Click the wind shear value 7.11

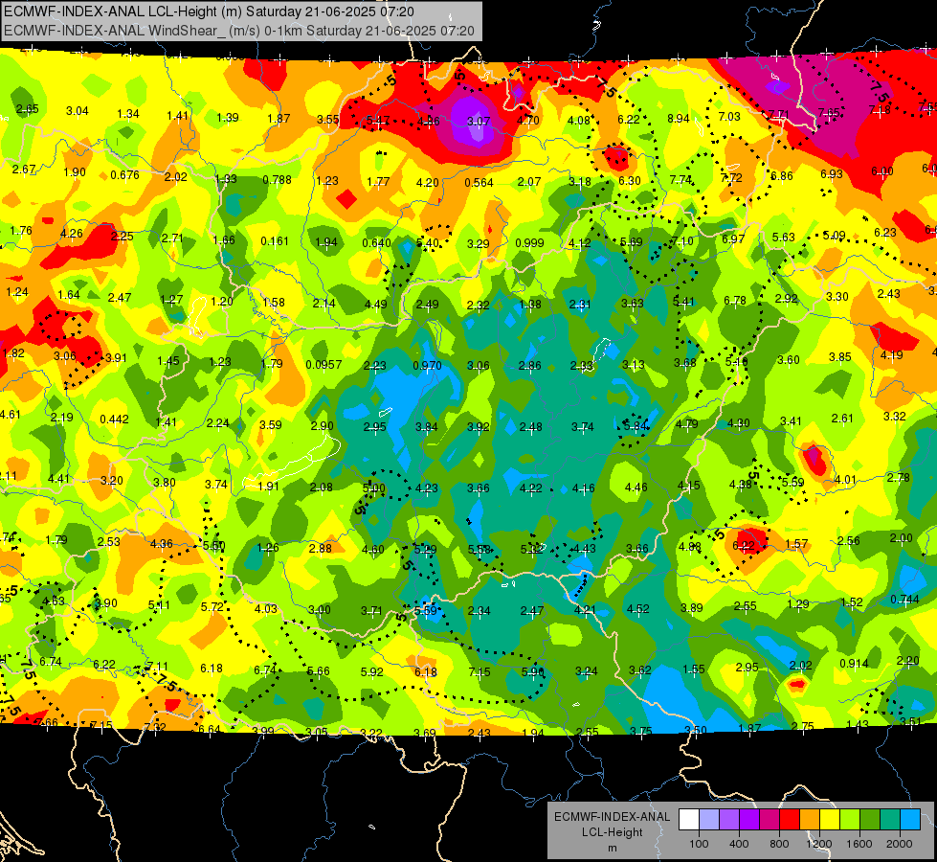[157, 667]
